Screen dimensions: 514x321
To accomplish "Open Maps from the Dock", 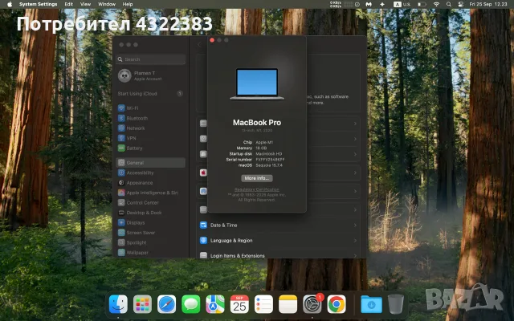I will pos(215,304).
